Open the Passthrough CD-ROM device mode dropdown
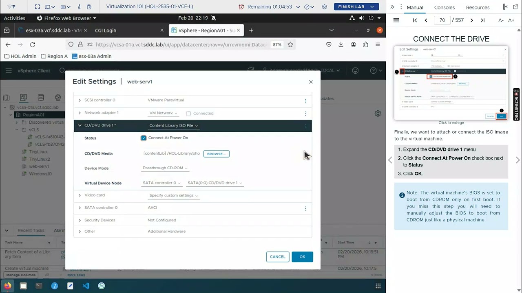Screen dimensions: 522x293 [x=166, y=168]
